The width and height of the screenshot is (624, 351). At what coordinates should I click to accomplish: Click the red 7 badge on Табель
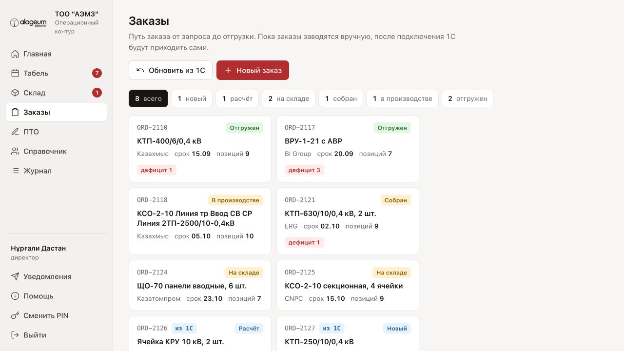click(97, 73)
